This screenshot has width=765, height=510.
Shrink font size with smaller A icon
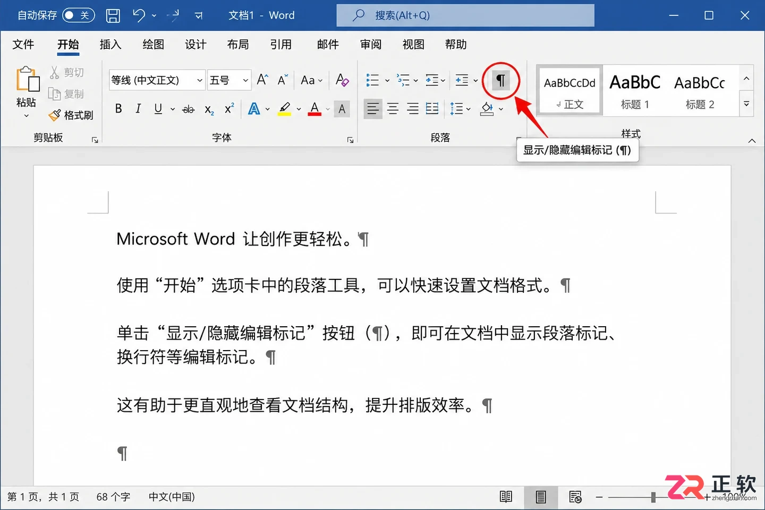283,80
